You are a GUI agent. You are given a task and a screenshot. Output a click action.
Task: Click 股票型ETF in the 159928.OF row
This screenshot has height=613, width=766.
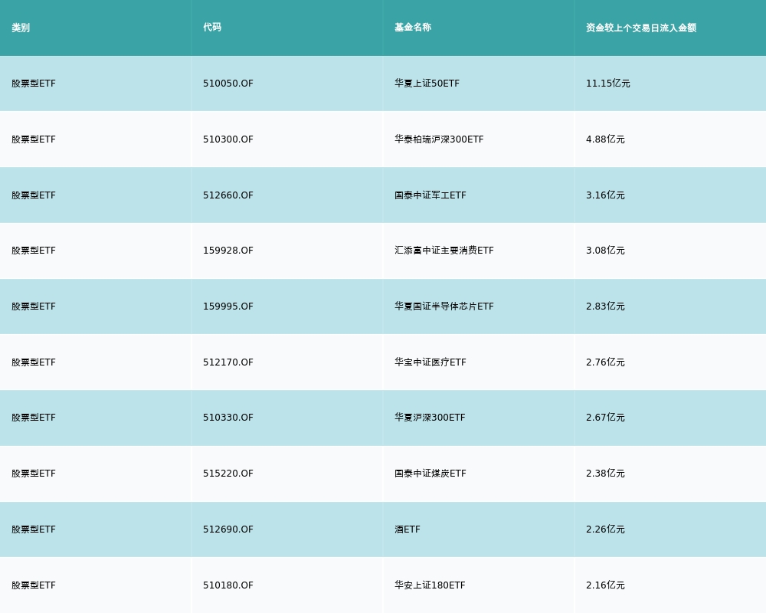pos(34,251)
